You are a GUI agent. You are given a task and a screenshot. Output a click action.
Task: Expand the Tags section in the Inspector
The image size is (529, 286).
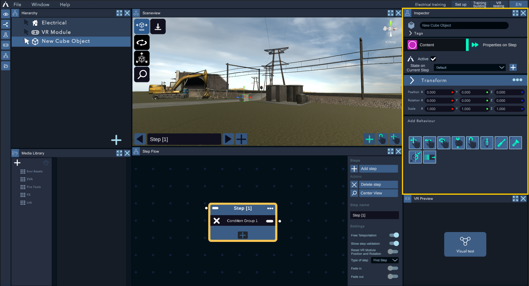[x=411, y=33]
